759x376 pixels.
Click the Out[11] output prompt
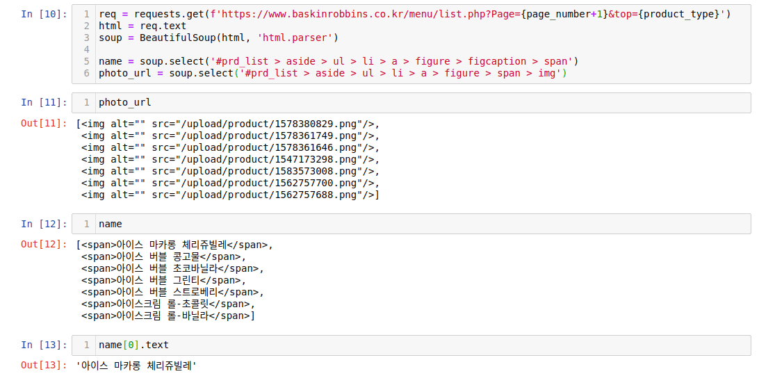(44, 124)
